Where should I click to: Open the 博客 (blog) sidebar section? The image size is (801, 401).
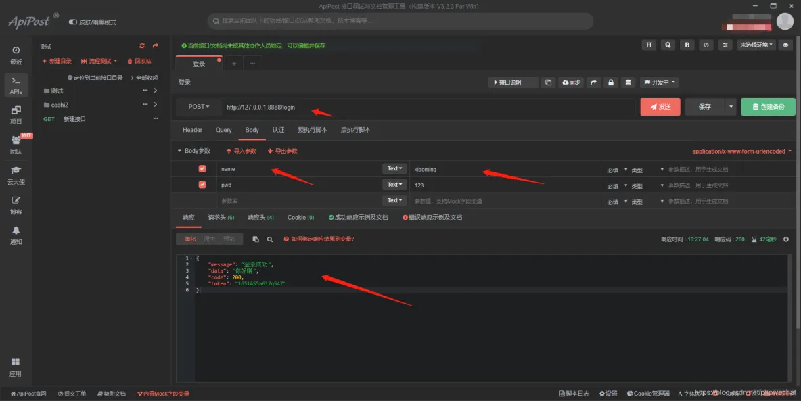point(16,206)
